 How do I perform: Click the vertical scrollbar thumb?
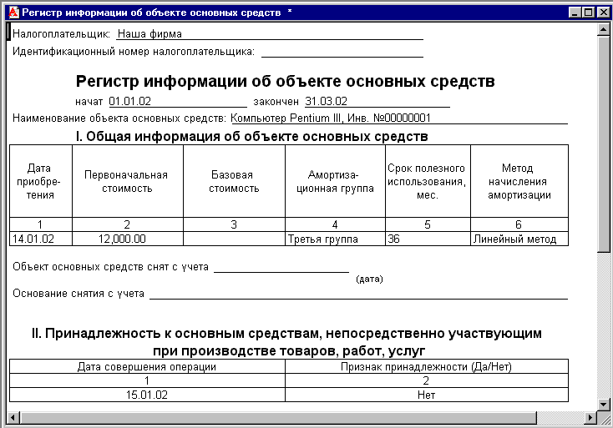604,144
